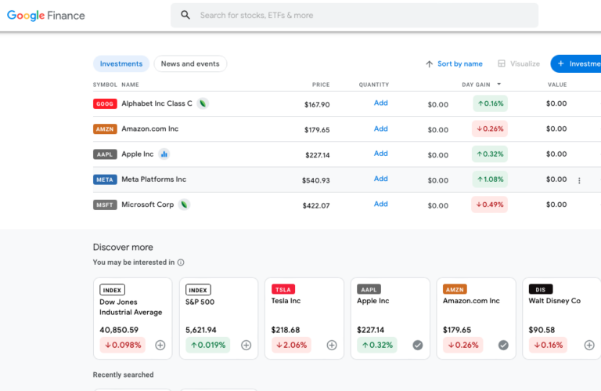Click Sort by name button
601x391 pixels.
point(454,63)
